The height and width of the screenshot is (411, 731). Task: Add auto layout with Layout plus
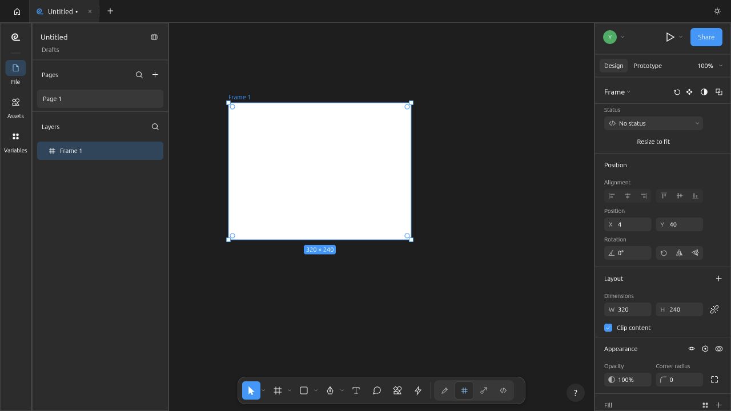[x=719, y=279]
